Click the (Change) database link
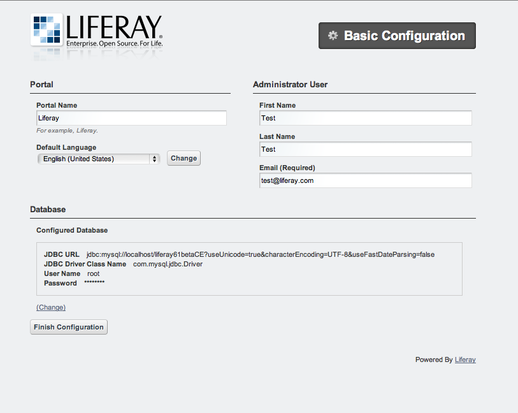 51,307
